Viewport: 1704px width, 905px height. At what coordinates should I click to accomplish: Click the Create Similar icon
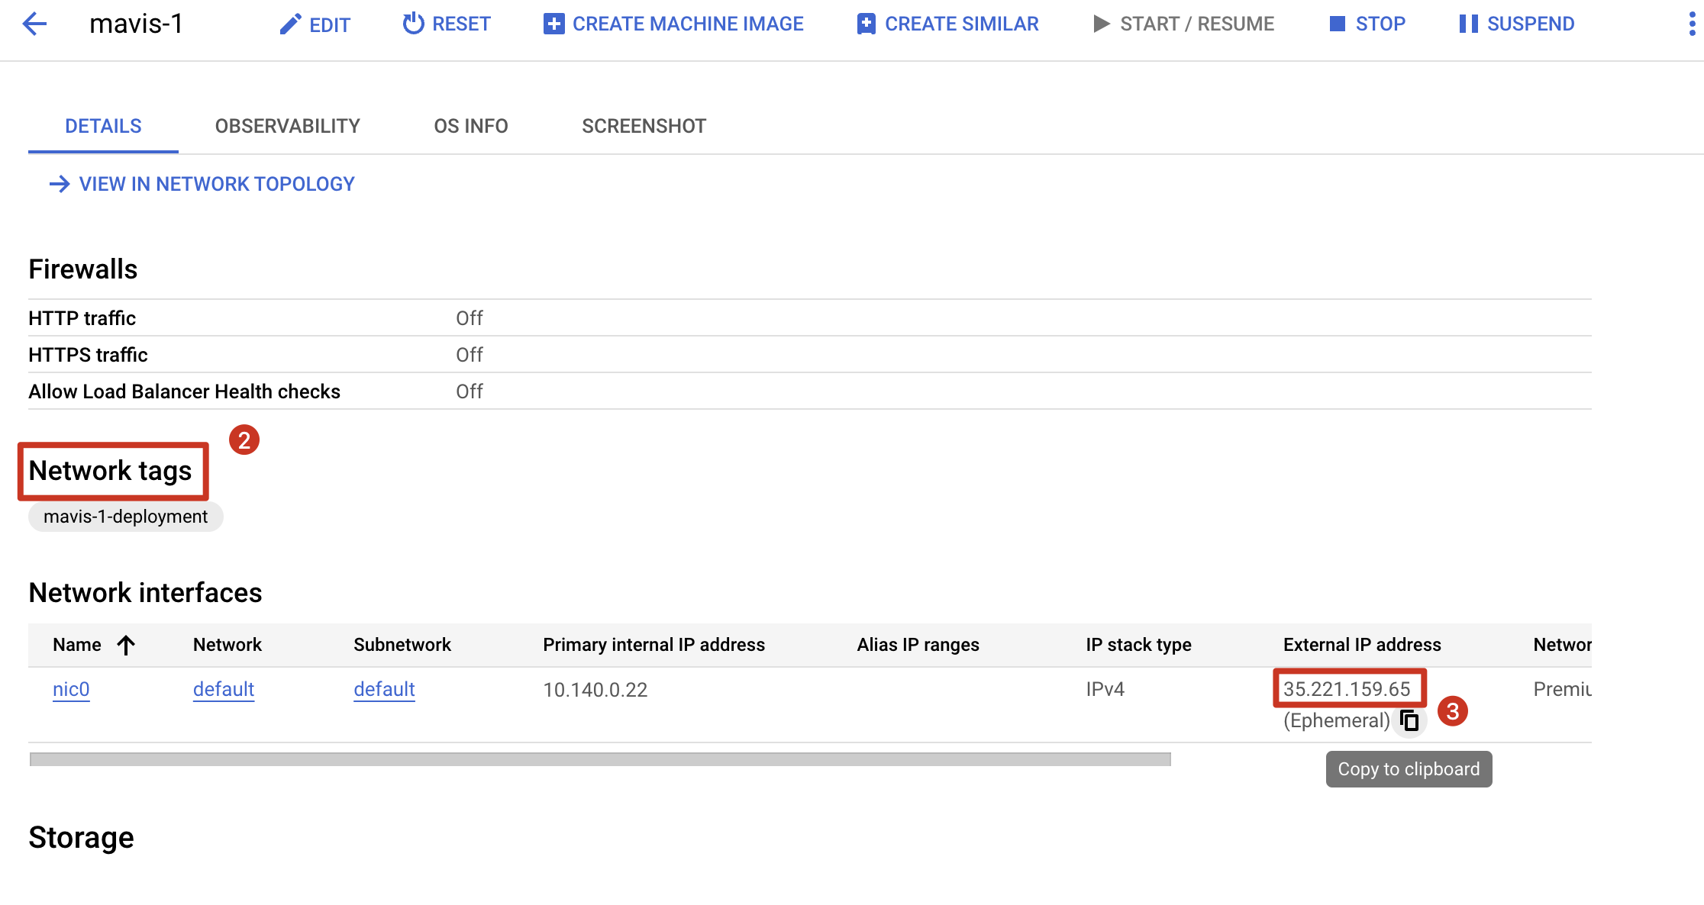(x=866, y=24)
